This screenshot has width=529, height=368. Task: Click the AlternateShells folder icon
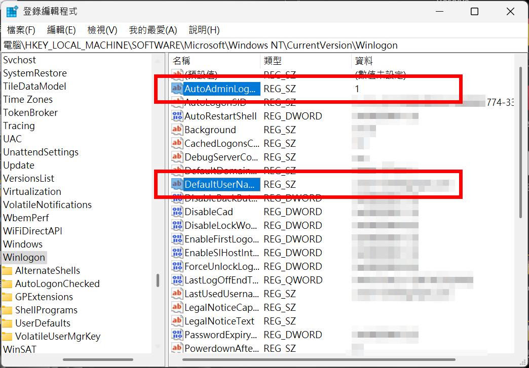[x=7, y=271]
